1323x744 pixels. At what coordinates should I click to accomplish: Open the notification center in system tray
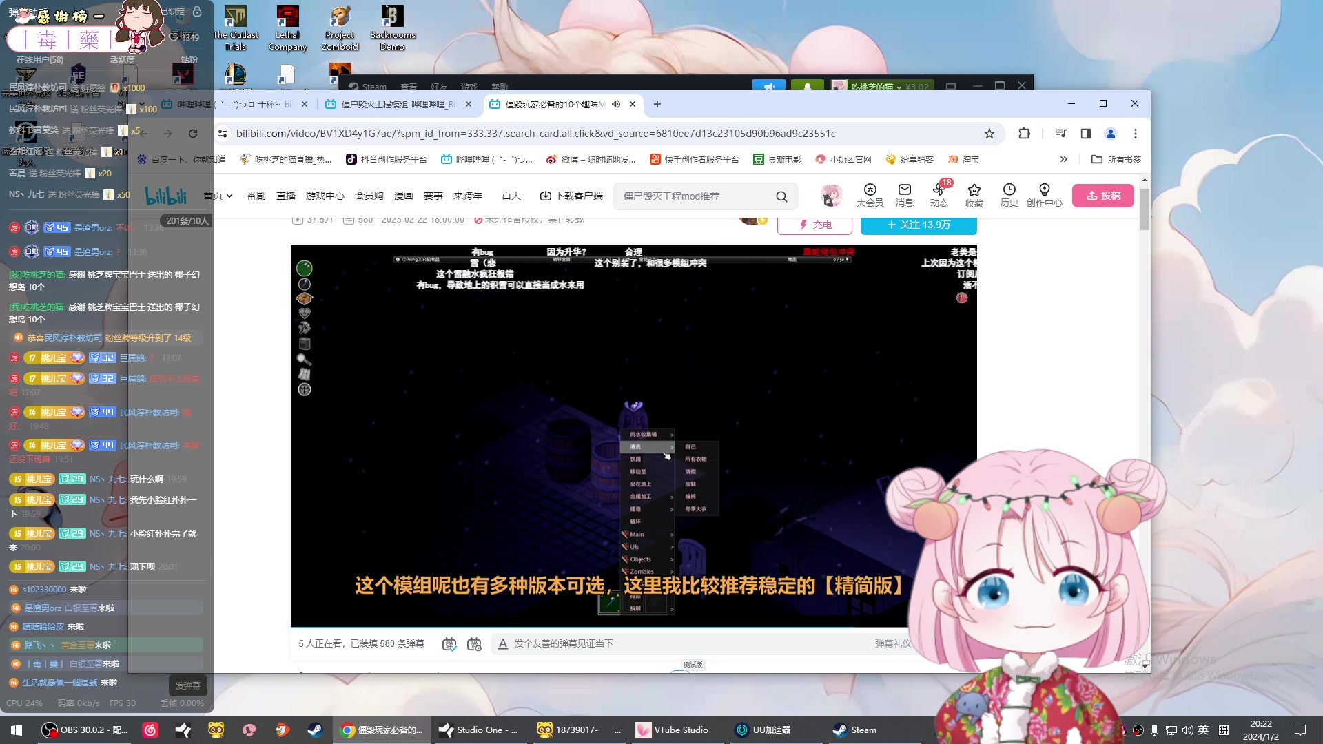click(x=1300, y=730)
